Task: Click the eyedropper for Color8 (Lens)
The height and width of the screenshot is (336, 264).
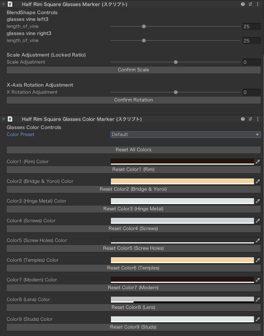Action: coord(258,300)
